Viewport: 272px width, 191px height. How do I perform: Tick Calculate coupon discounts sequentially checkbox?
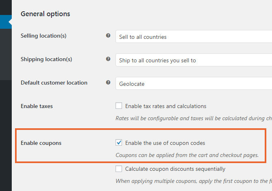(x=119, y=169)
